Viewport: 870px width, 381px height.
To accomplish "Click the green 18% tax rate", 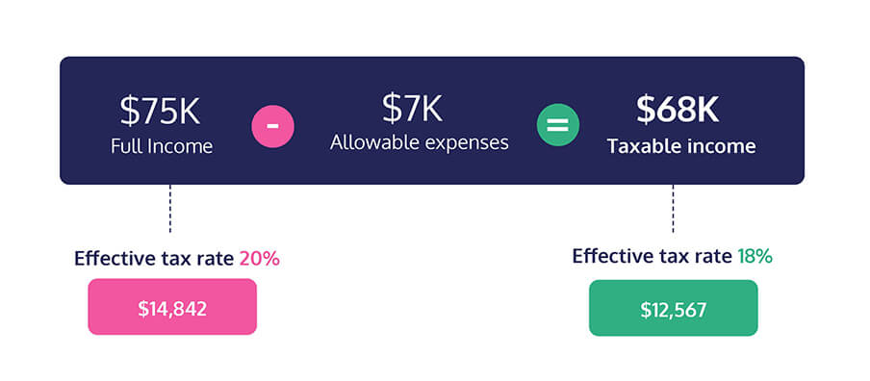I will click(755, 256).
